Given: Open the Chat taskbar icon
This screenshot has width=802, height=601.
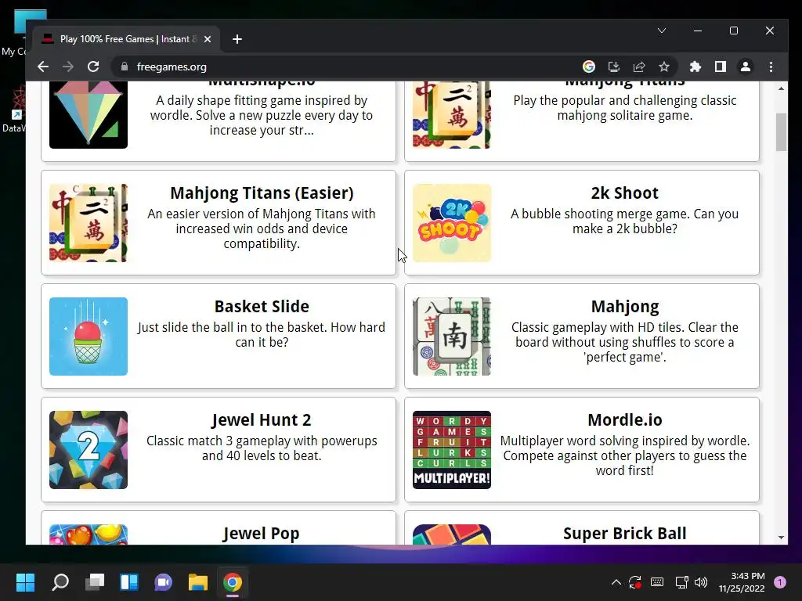Looking at the screenshot, I should pyautogui.click(x=164, y=582).
